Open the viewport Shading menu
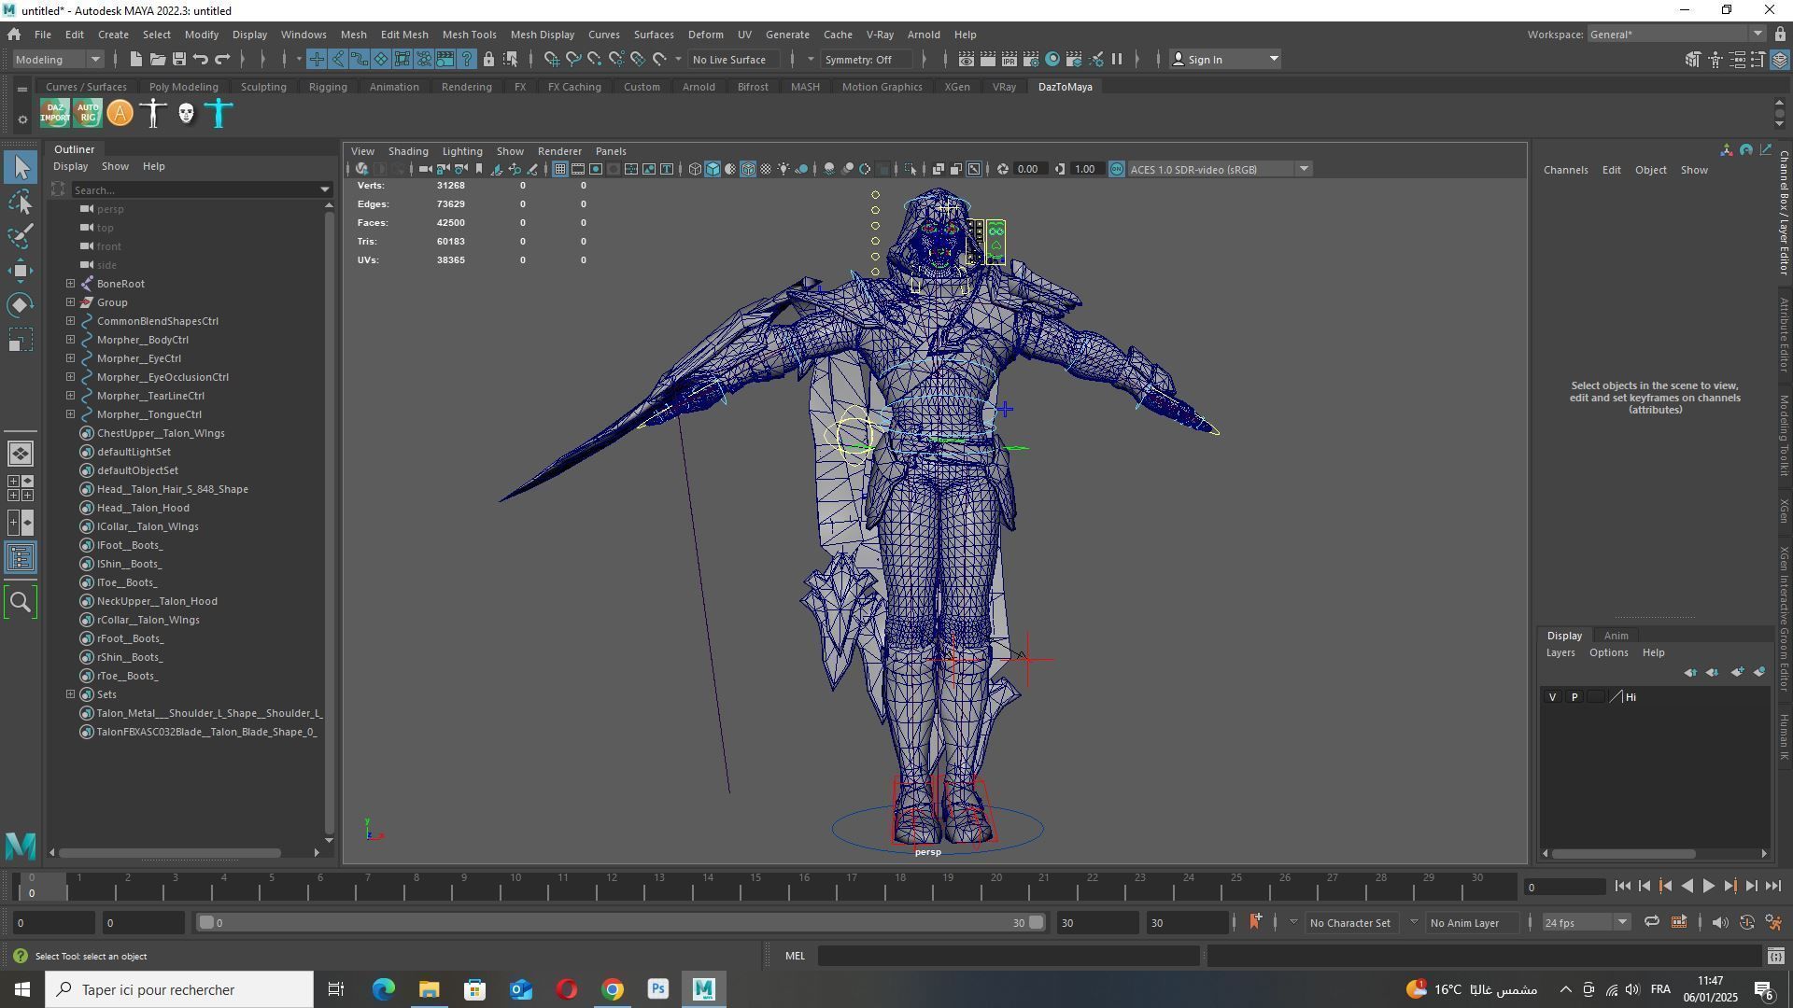The width and height of the screenshot is (1793, 1008). tap(408, 151)
